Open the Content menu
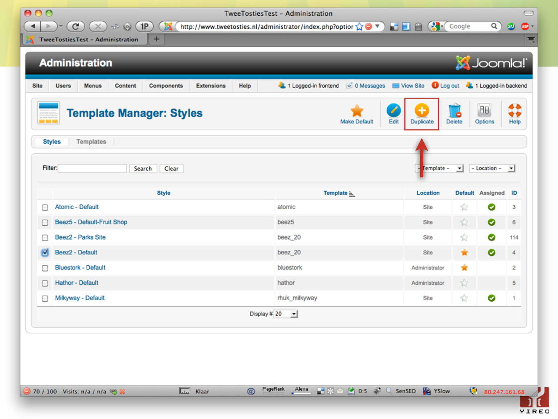Image resolution: width=558 pixels, height=419 pixels. tap(126, 86)
